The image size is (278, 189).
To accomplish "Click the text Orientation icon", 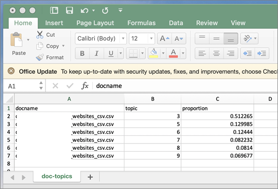I will tap(247, 38).
